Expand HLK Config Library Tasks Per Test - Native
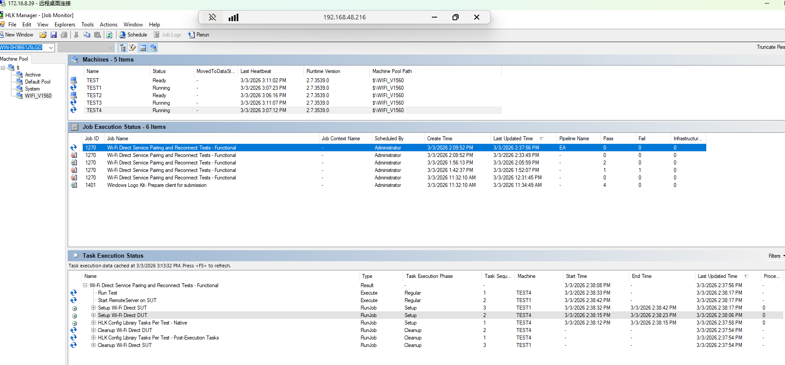This screenshot has height=365, width=785. coord(93,323)
